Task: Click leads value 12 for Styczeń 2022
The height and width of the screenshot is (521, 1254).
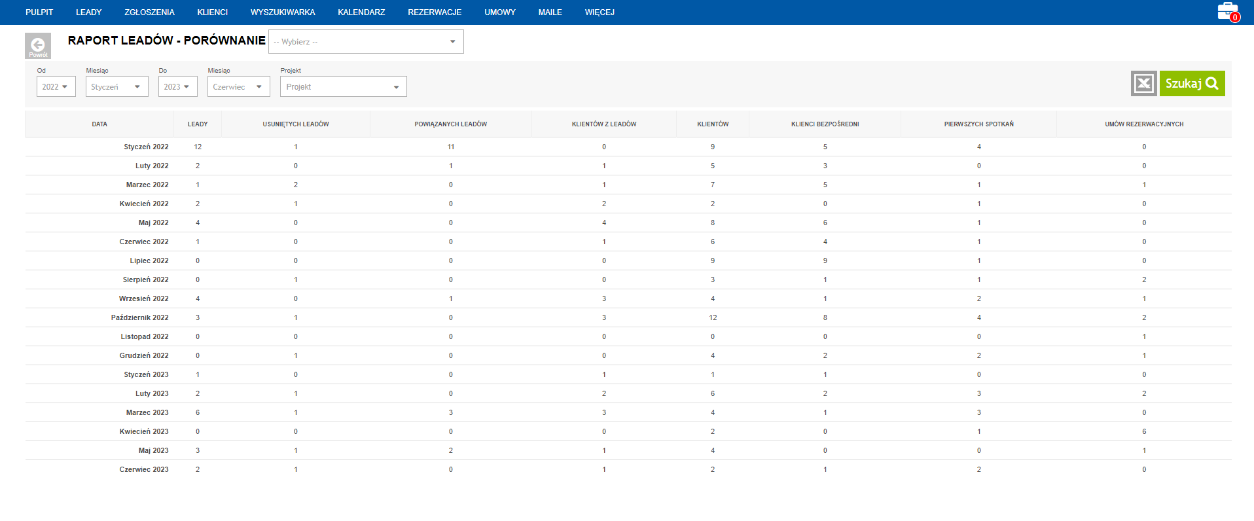Action: [198, 147]
